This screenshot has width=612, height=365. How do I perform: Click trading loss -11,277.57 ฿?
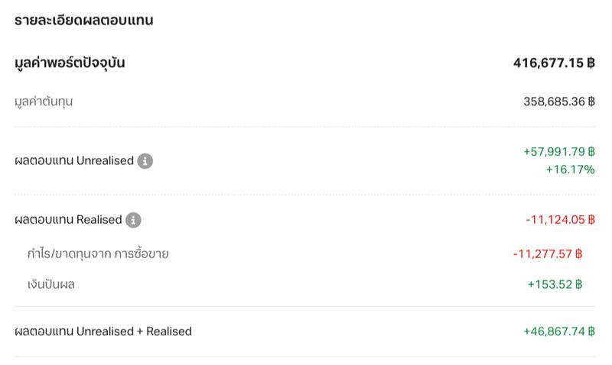pyautogui.click(x=548, y=254)
